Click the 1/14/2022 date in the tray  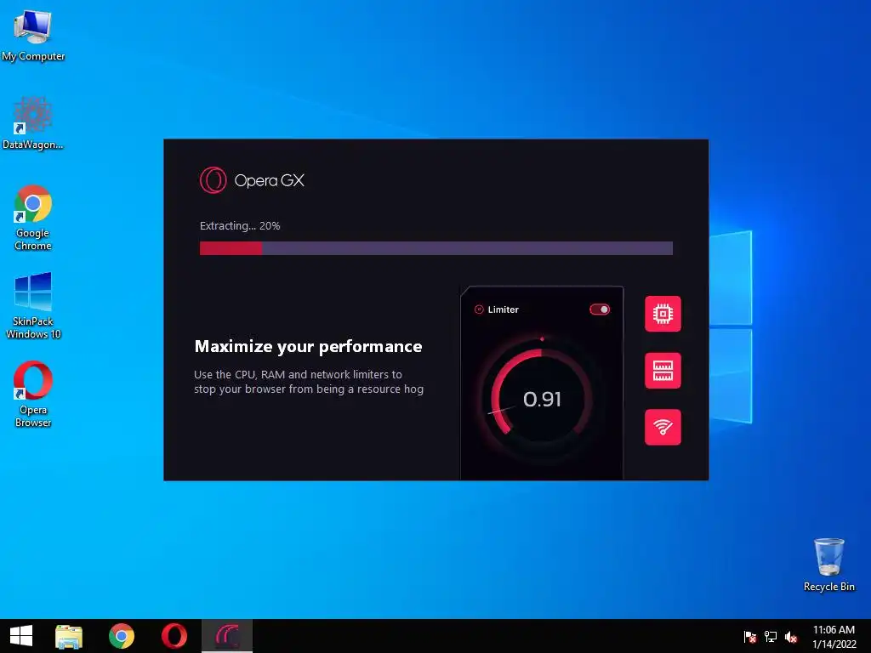pyautogui.click(x=834, y=644)
